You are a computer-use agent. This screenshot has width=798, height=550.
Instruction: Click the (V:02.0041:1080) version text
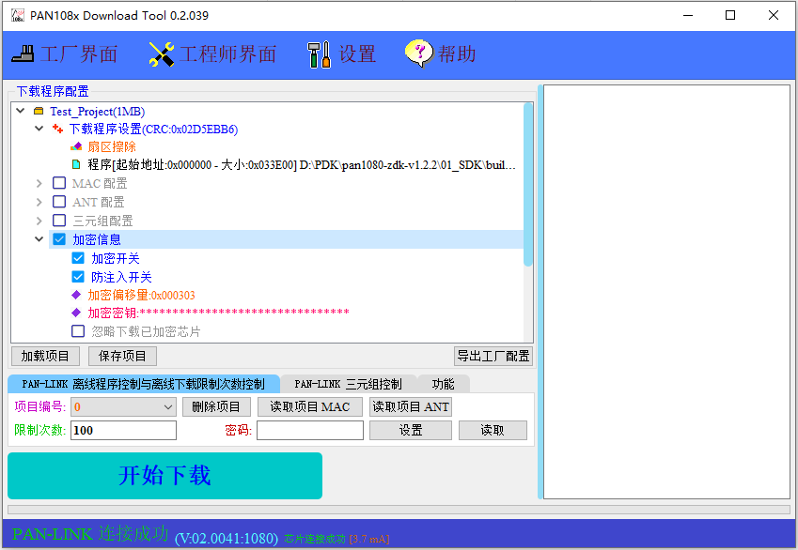click(x=227, y=539)
